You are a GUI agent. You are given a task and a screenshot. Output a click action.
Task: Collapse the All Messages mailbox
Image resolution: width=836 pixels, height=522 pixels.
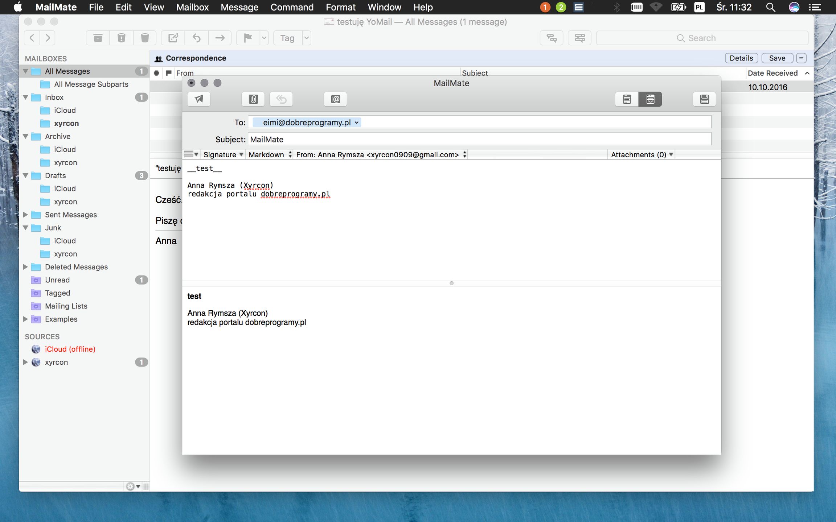(25, 71)
